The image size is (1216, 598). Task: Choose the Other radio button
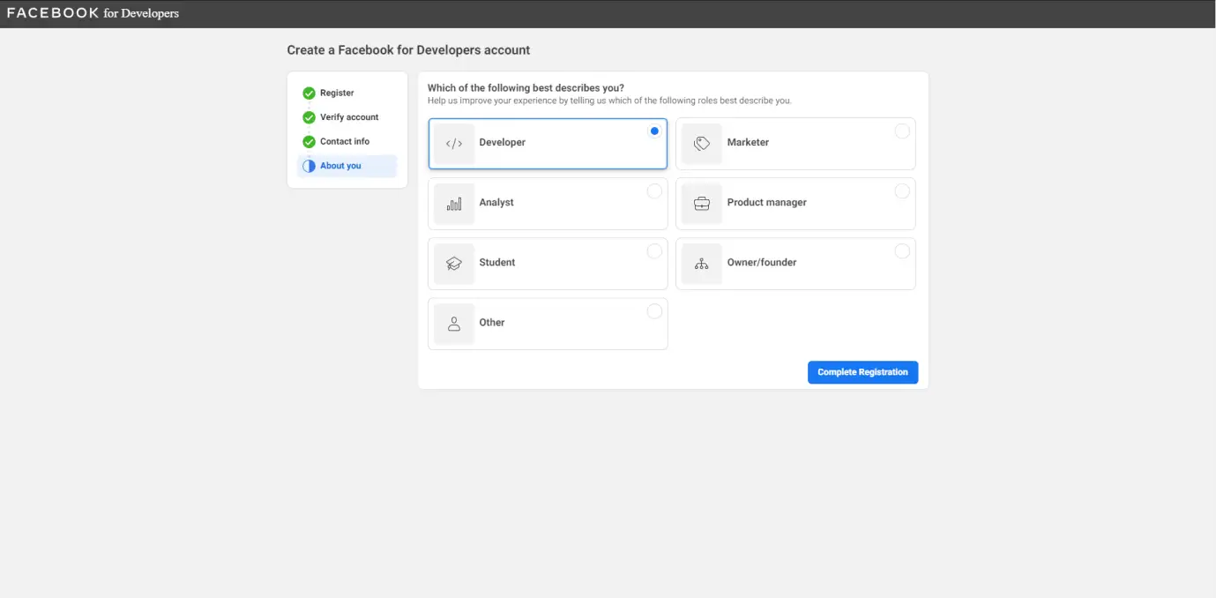(654, 311)
